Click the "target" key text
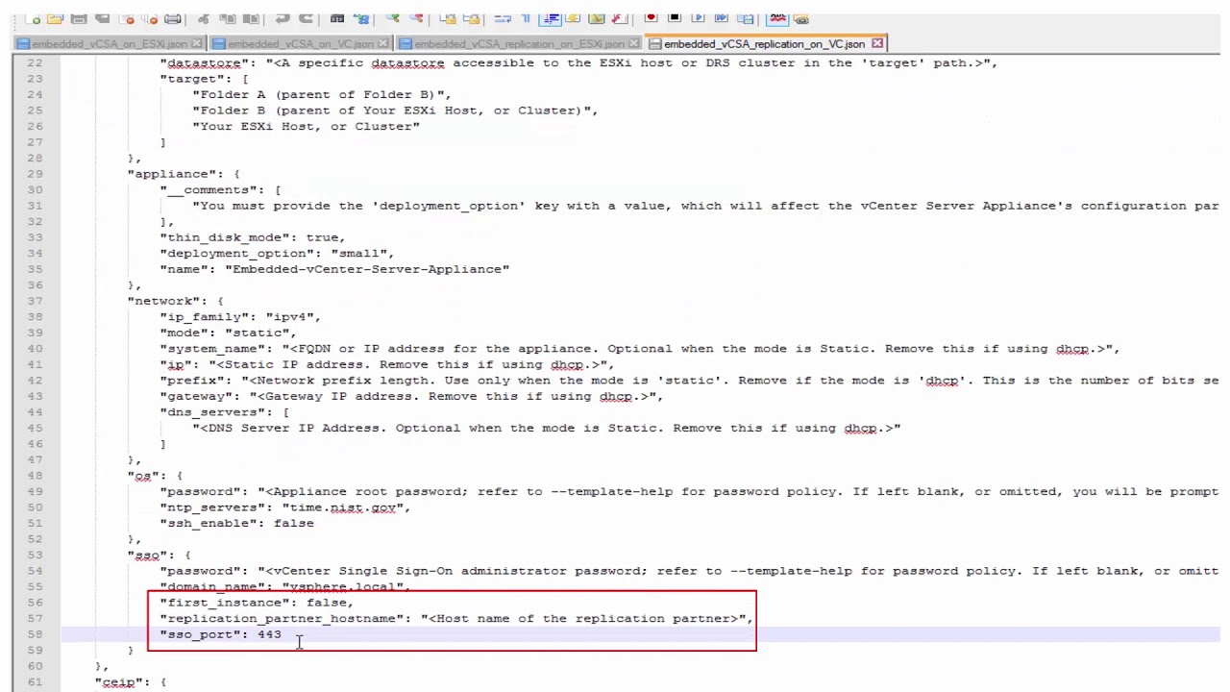 pyautogui.click(x=192, y=79)
